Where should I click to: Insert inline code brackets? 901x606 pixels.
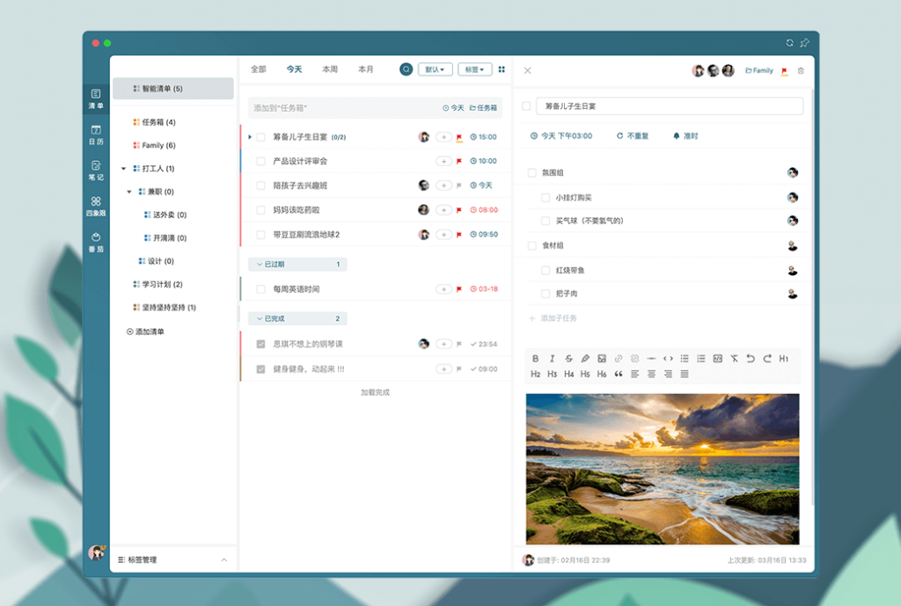tap(668, 359)
